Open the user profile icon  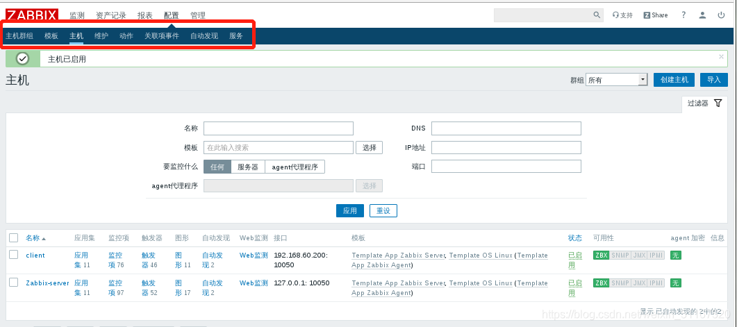[702, 15]
